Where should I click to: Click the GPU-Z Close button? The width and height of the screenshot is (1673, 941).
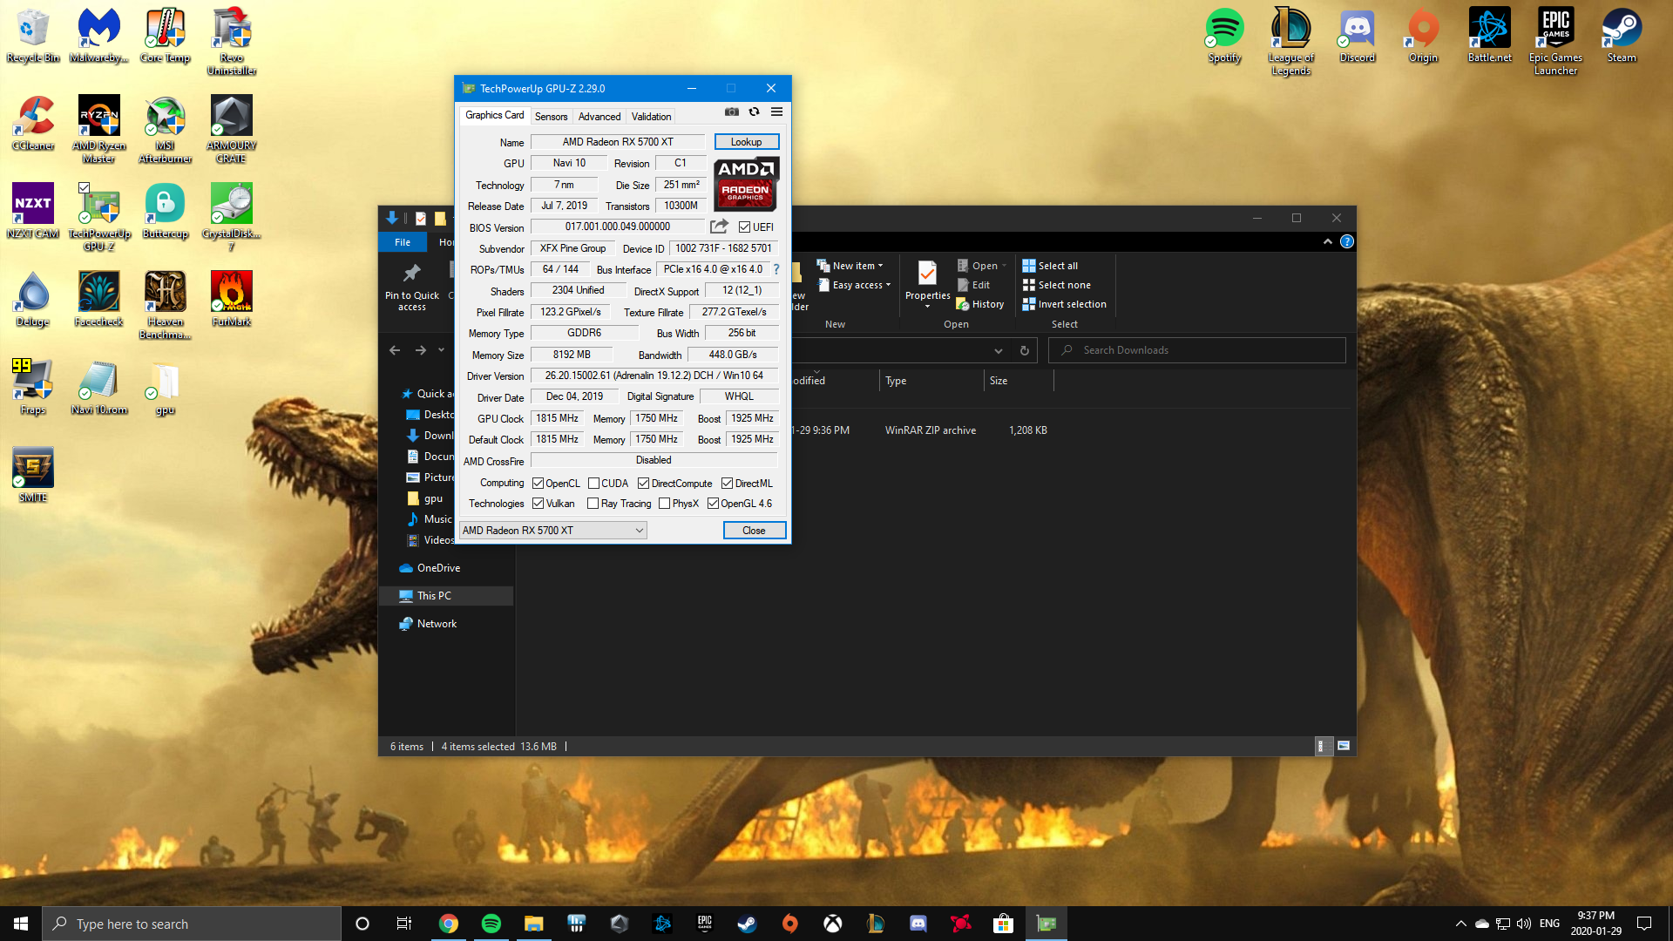[754, 531]
